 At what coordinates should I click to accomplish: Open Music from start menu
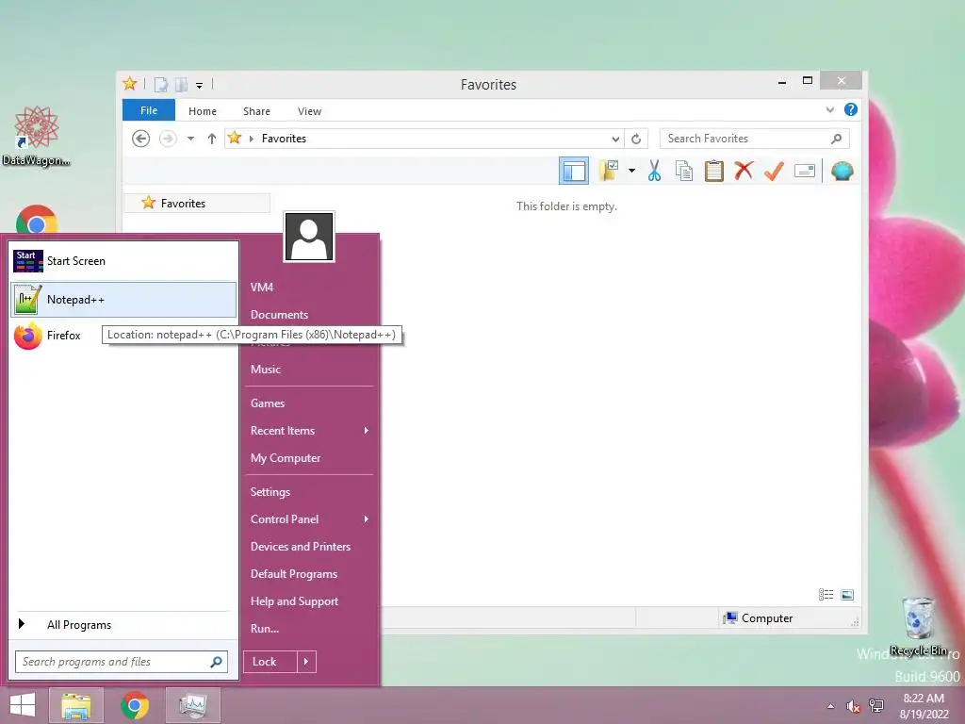(265, 370)
